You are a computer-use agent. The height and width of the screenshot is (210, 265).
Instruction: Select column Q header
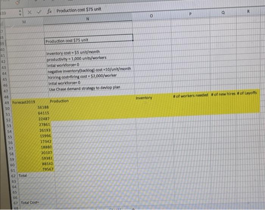[223, 12]
